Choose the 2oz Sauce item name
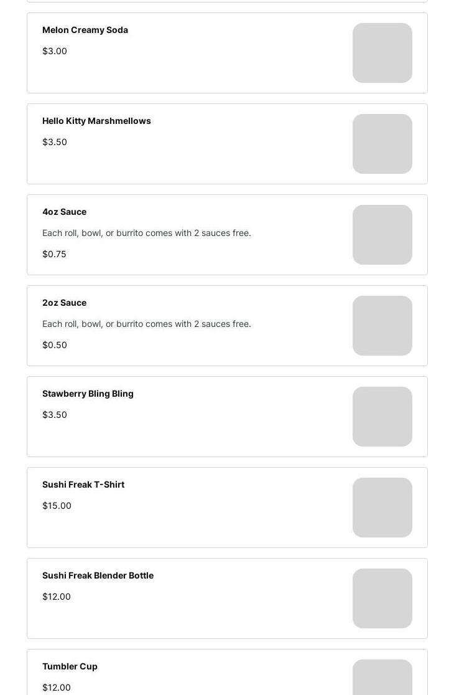 (x=64, y=303)
